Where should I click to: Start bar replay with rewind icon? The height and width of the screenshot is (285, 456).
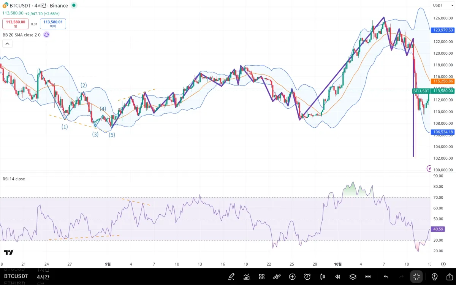337,277
